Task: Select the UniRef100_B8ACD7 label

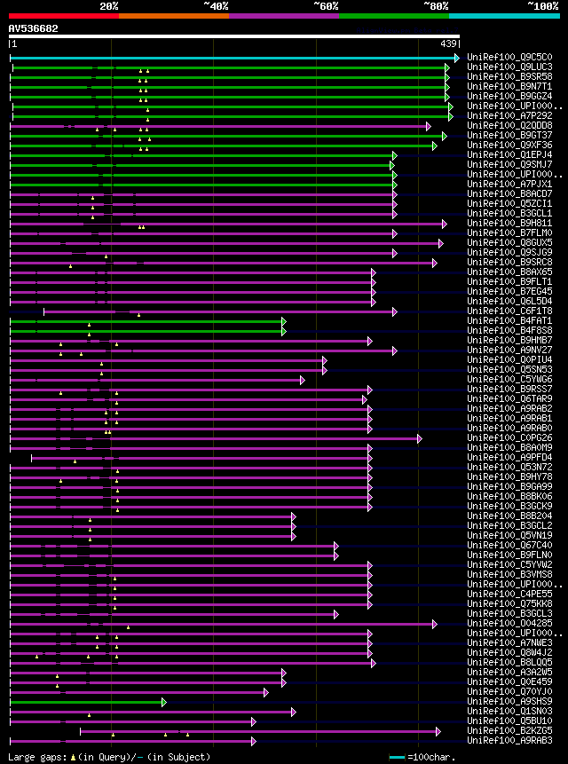Action: [x=509, y=194]
